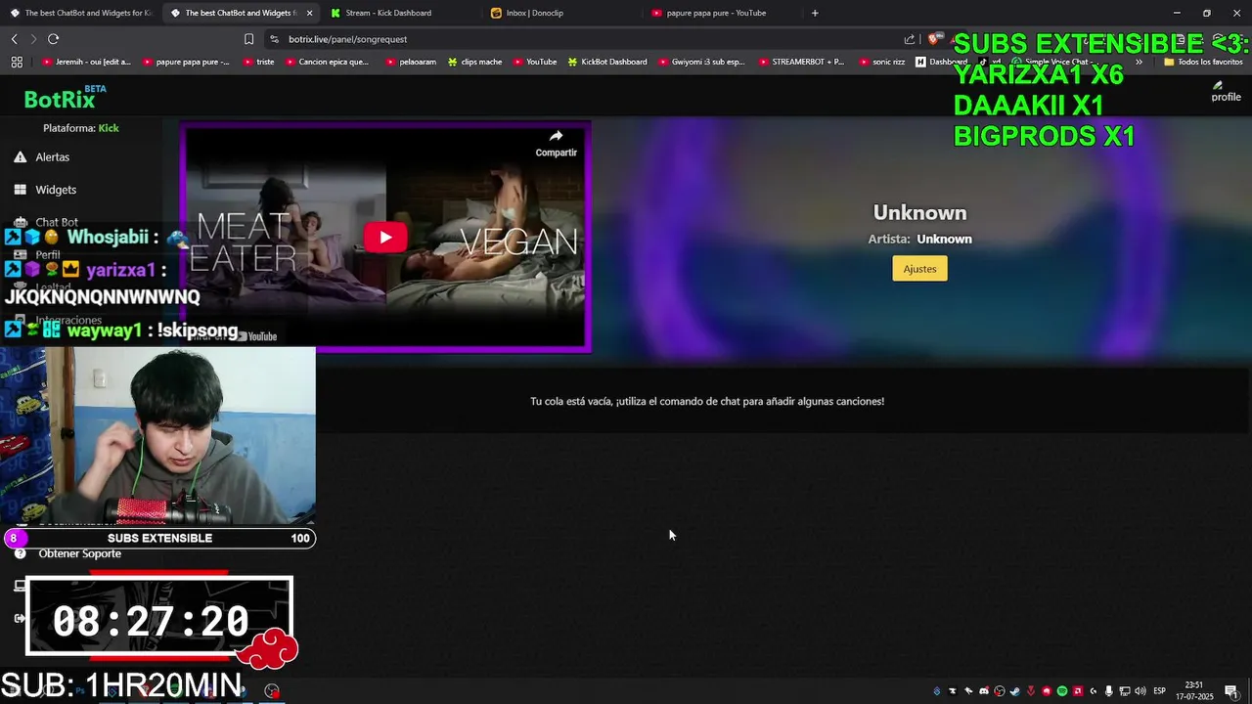
Task: Reload the page with refresh icon
Action: pyautogui.click(x=53, y=39)
